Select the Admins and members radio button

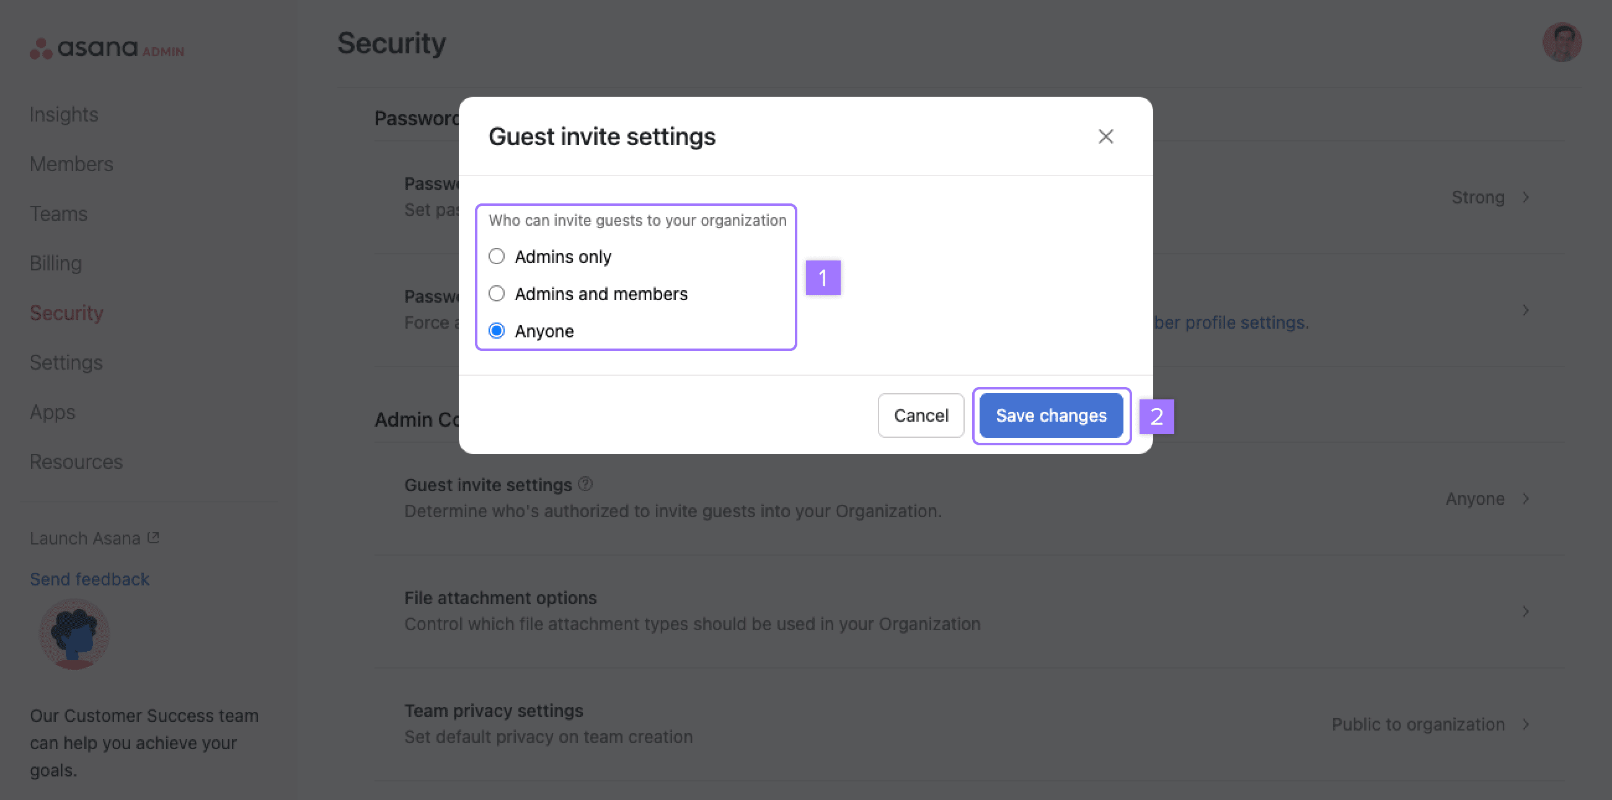[x=497, y=293]
